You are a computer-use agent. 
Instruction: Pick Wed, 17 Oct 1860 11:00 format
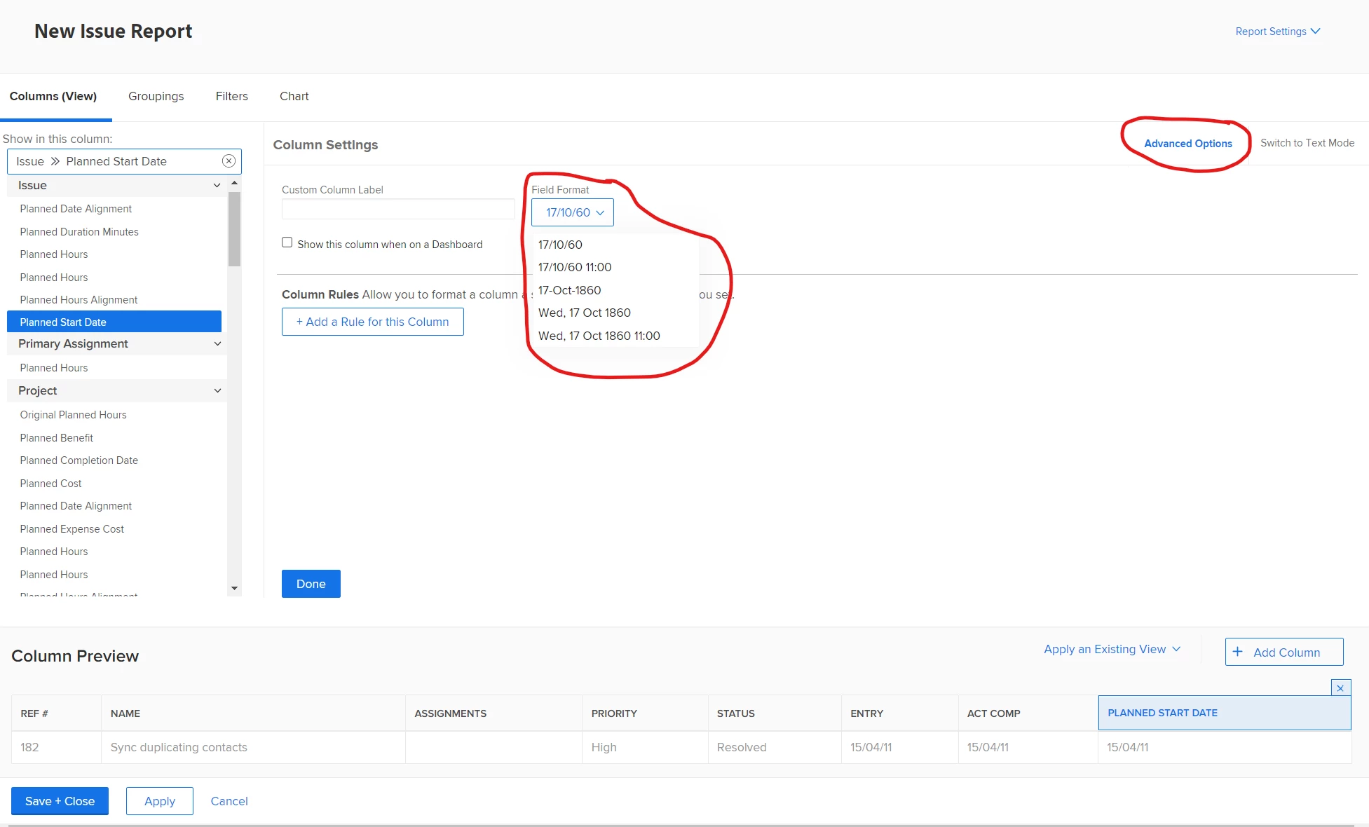tap(599, 336)
